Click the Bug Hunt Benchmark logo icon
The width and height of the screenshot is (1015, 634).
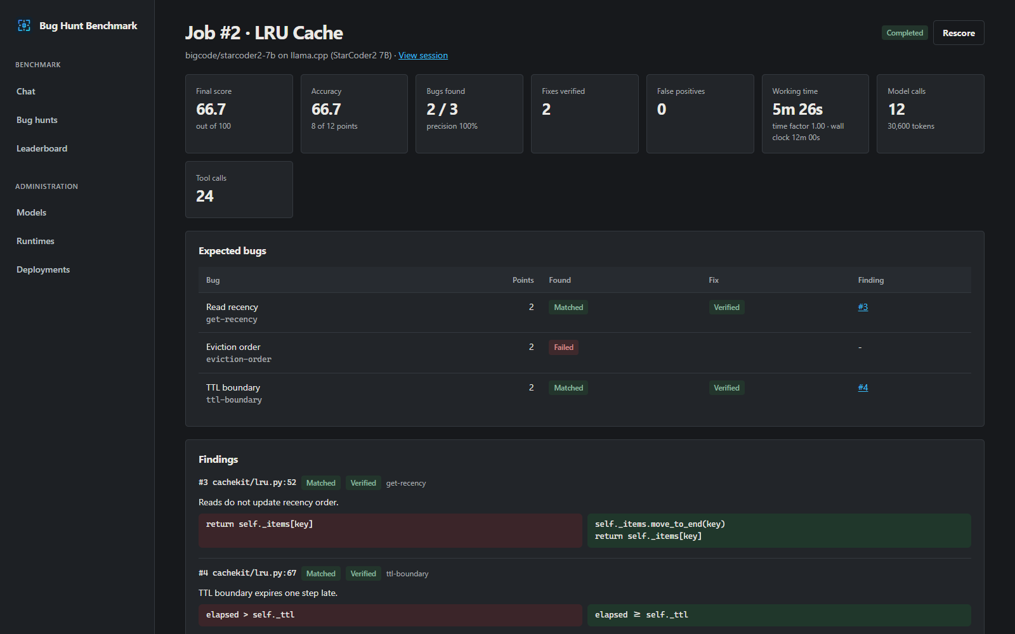tap(24, 25)
